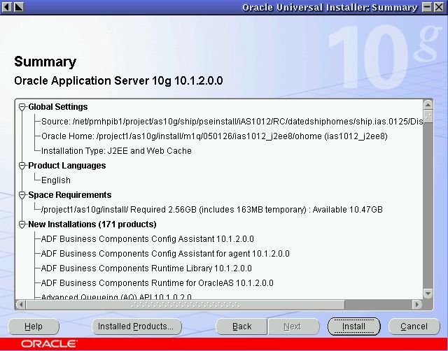Viewport: 448px width, 351px height.
Task: Collapse the Space Requirements tree node
Action: point(22,195)
